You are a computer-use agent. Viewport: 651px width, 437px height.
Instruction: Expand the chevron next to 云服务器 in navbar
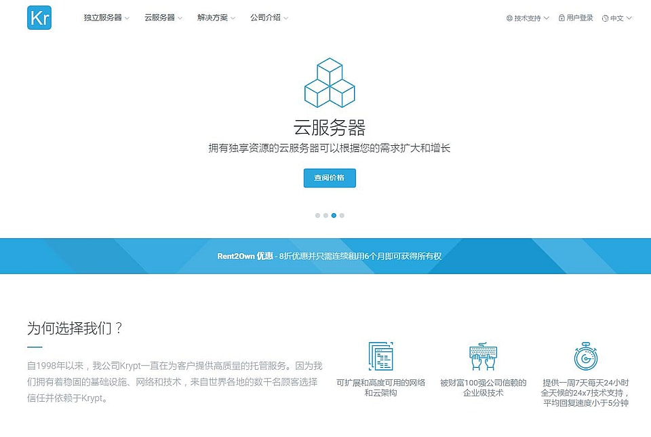point(180,18)
